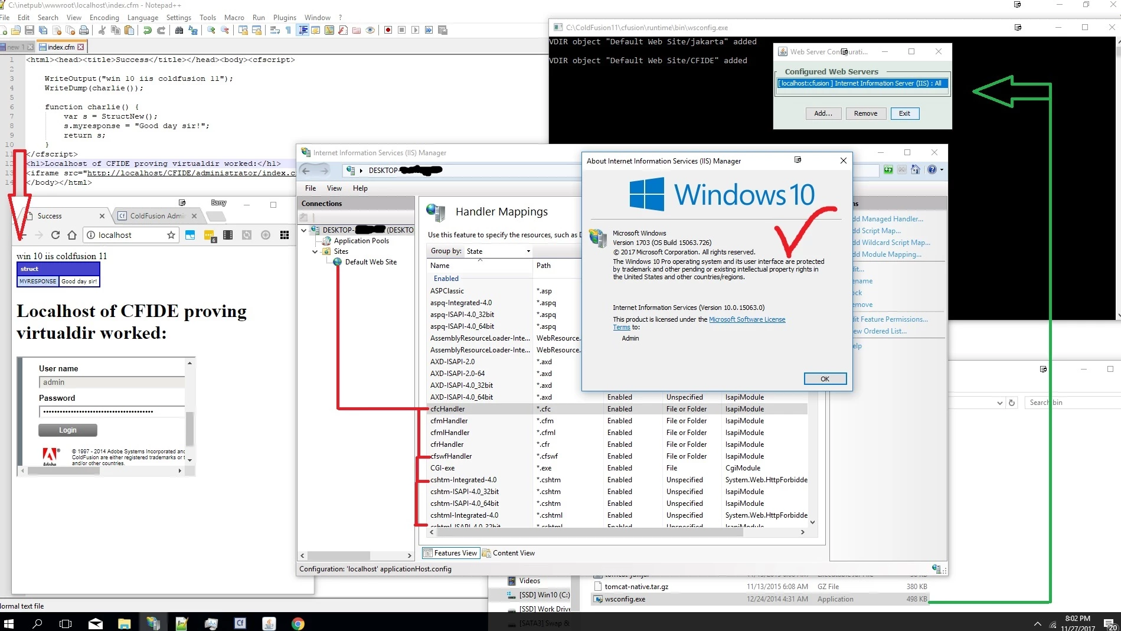Image resolution: width=1121 pixels, height=631 pixels.
Task: Collapse the Sites tree node
Action: [x=315, y=251]
